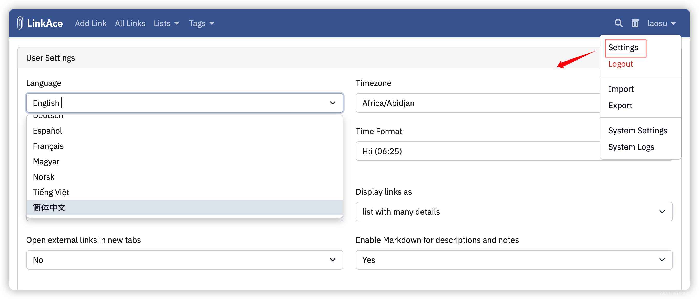This screenshot has height=299, width=699.
Task: Open System Logs menu entry
Action: click(x=631, y=147)
